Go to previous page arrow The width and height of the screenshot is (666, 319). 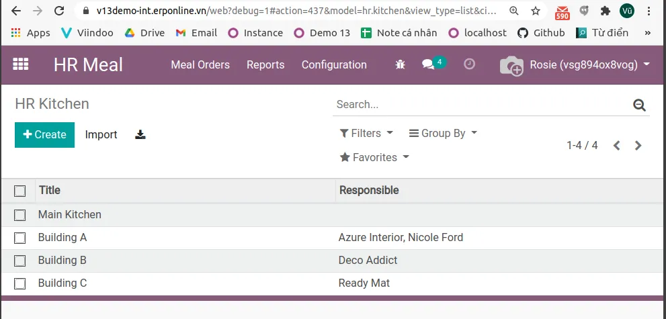617,146
